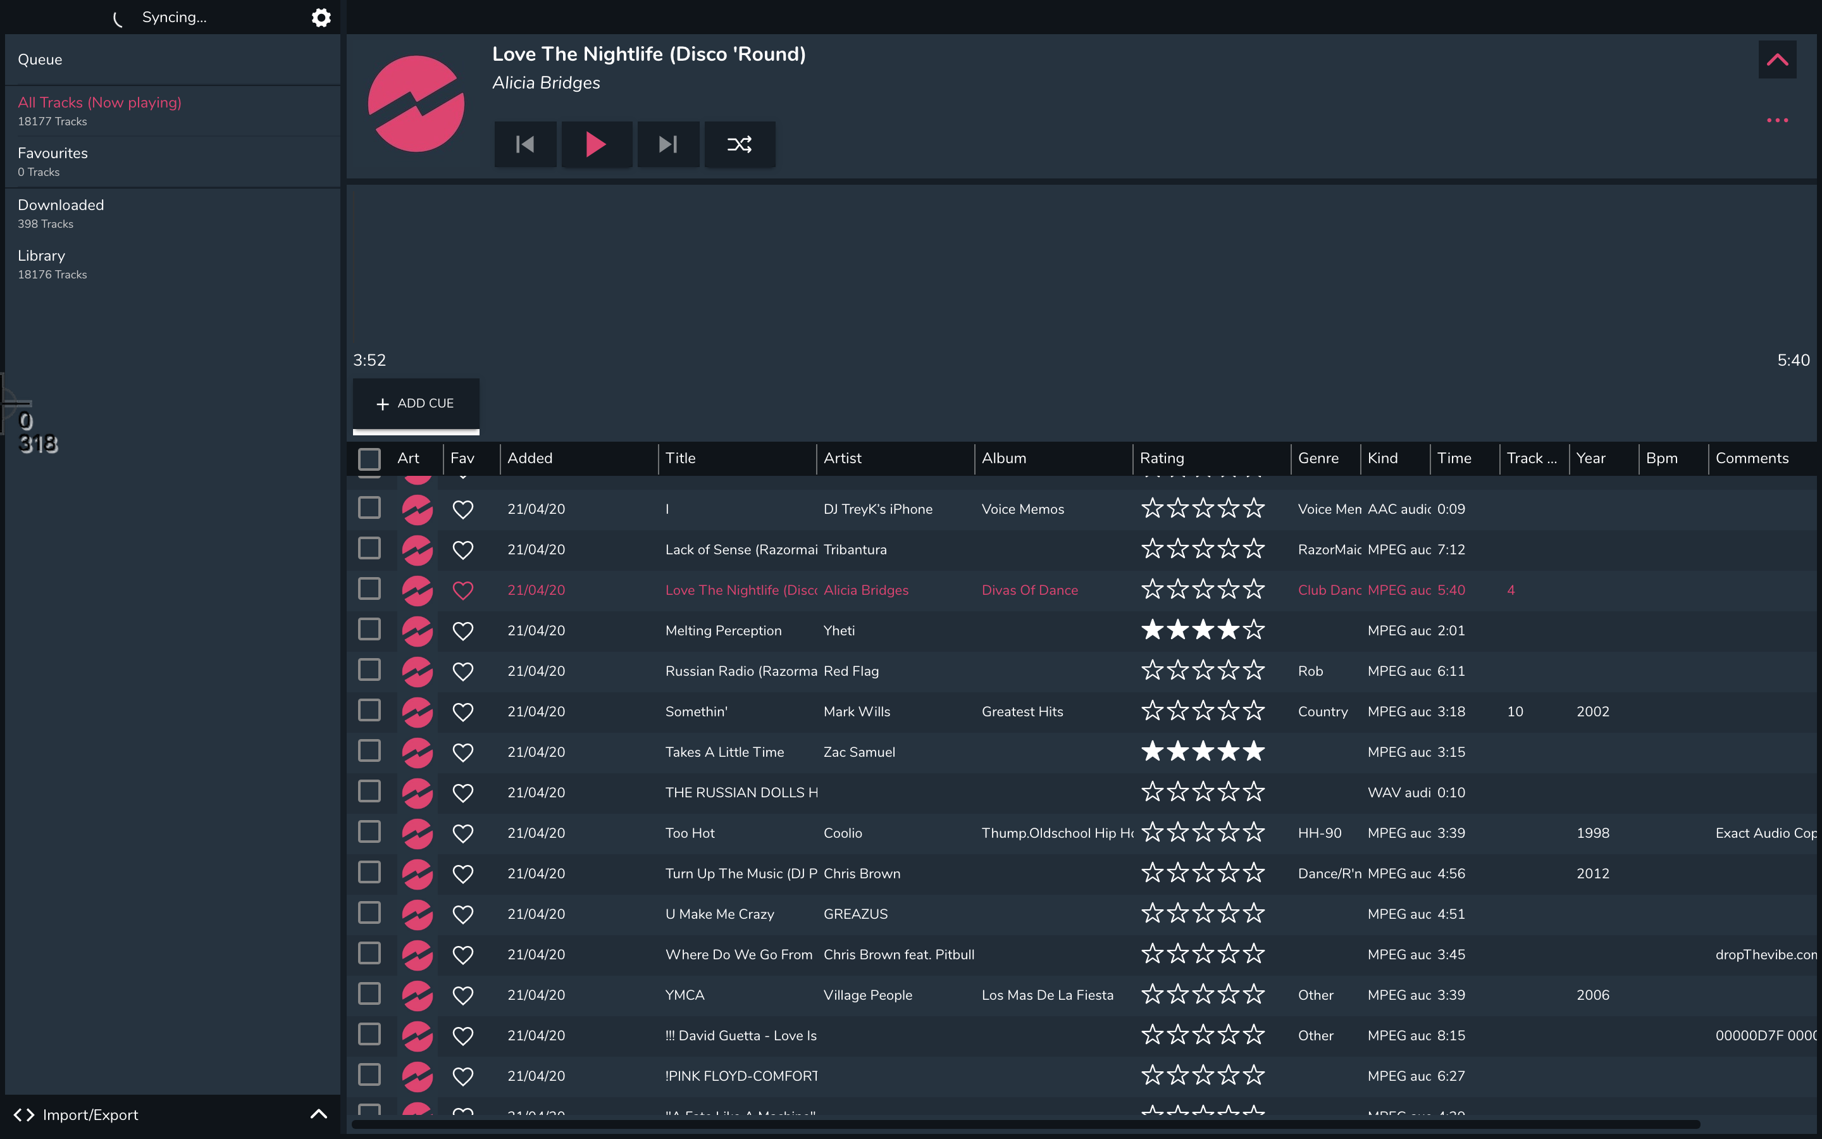Tick the select-all checkbox in header

[369, 459]
